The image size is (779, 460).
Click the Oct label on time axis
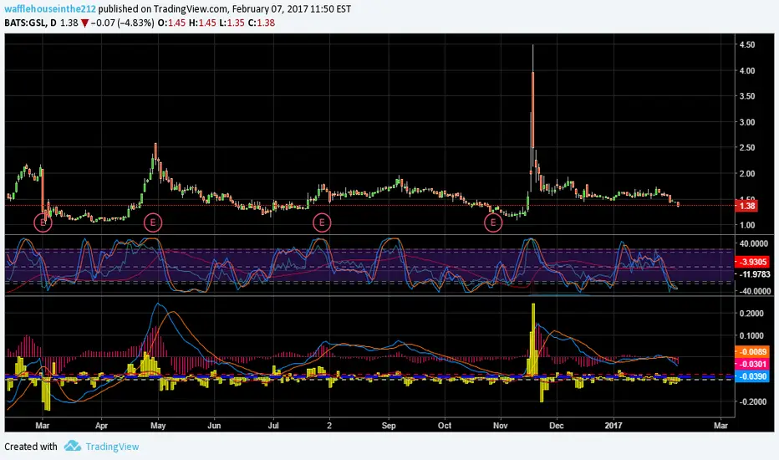445,426
